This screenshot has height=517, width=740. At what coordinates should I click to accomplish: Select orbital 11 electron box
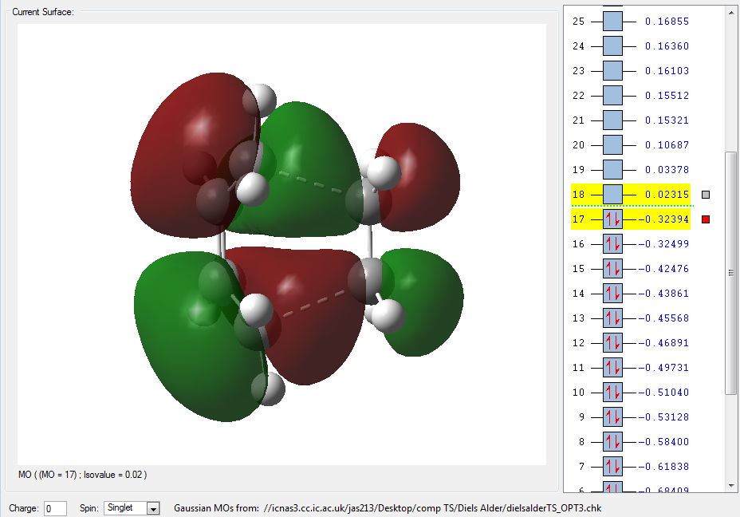(612, 367)
